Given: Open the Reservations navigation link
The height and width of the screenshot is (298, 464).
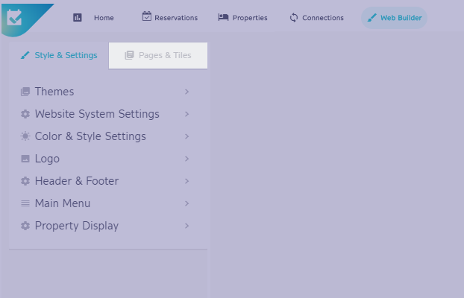Looking at the screenshot, I should coord(170,18).
